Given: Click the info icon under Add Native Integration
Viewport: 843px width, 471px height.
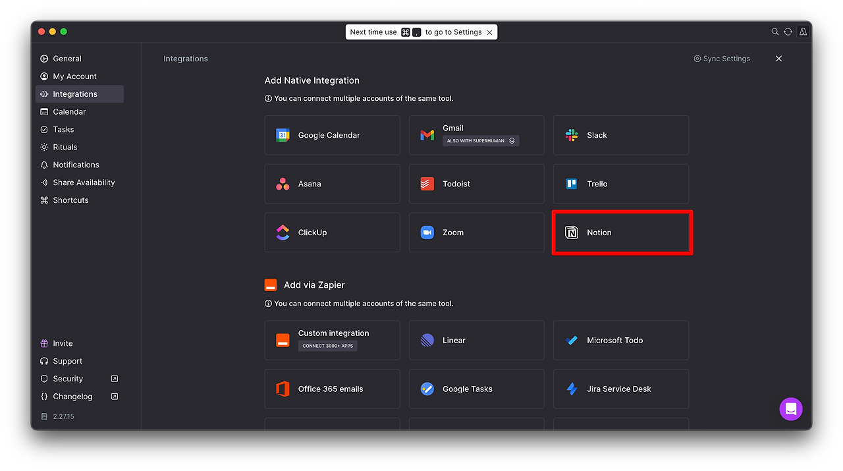Looking at the screenshot, I should tap(268, 99).
